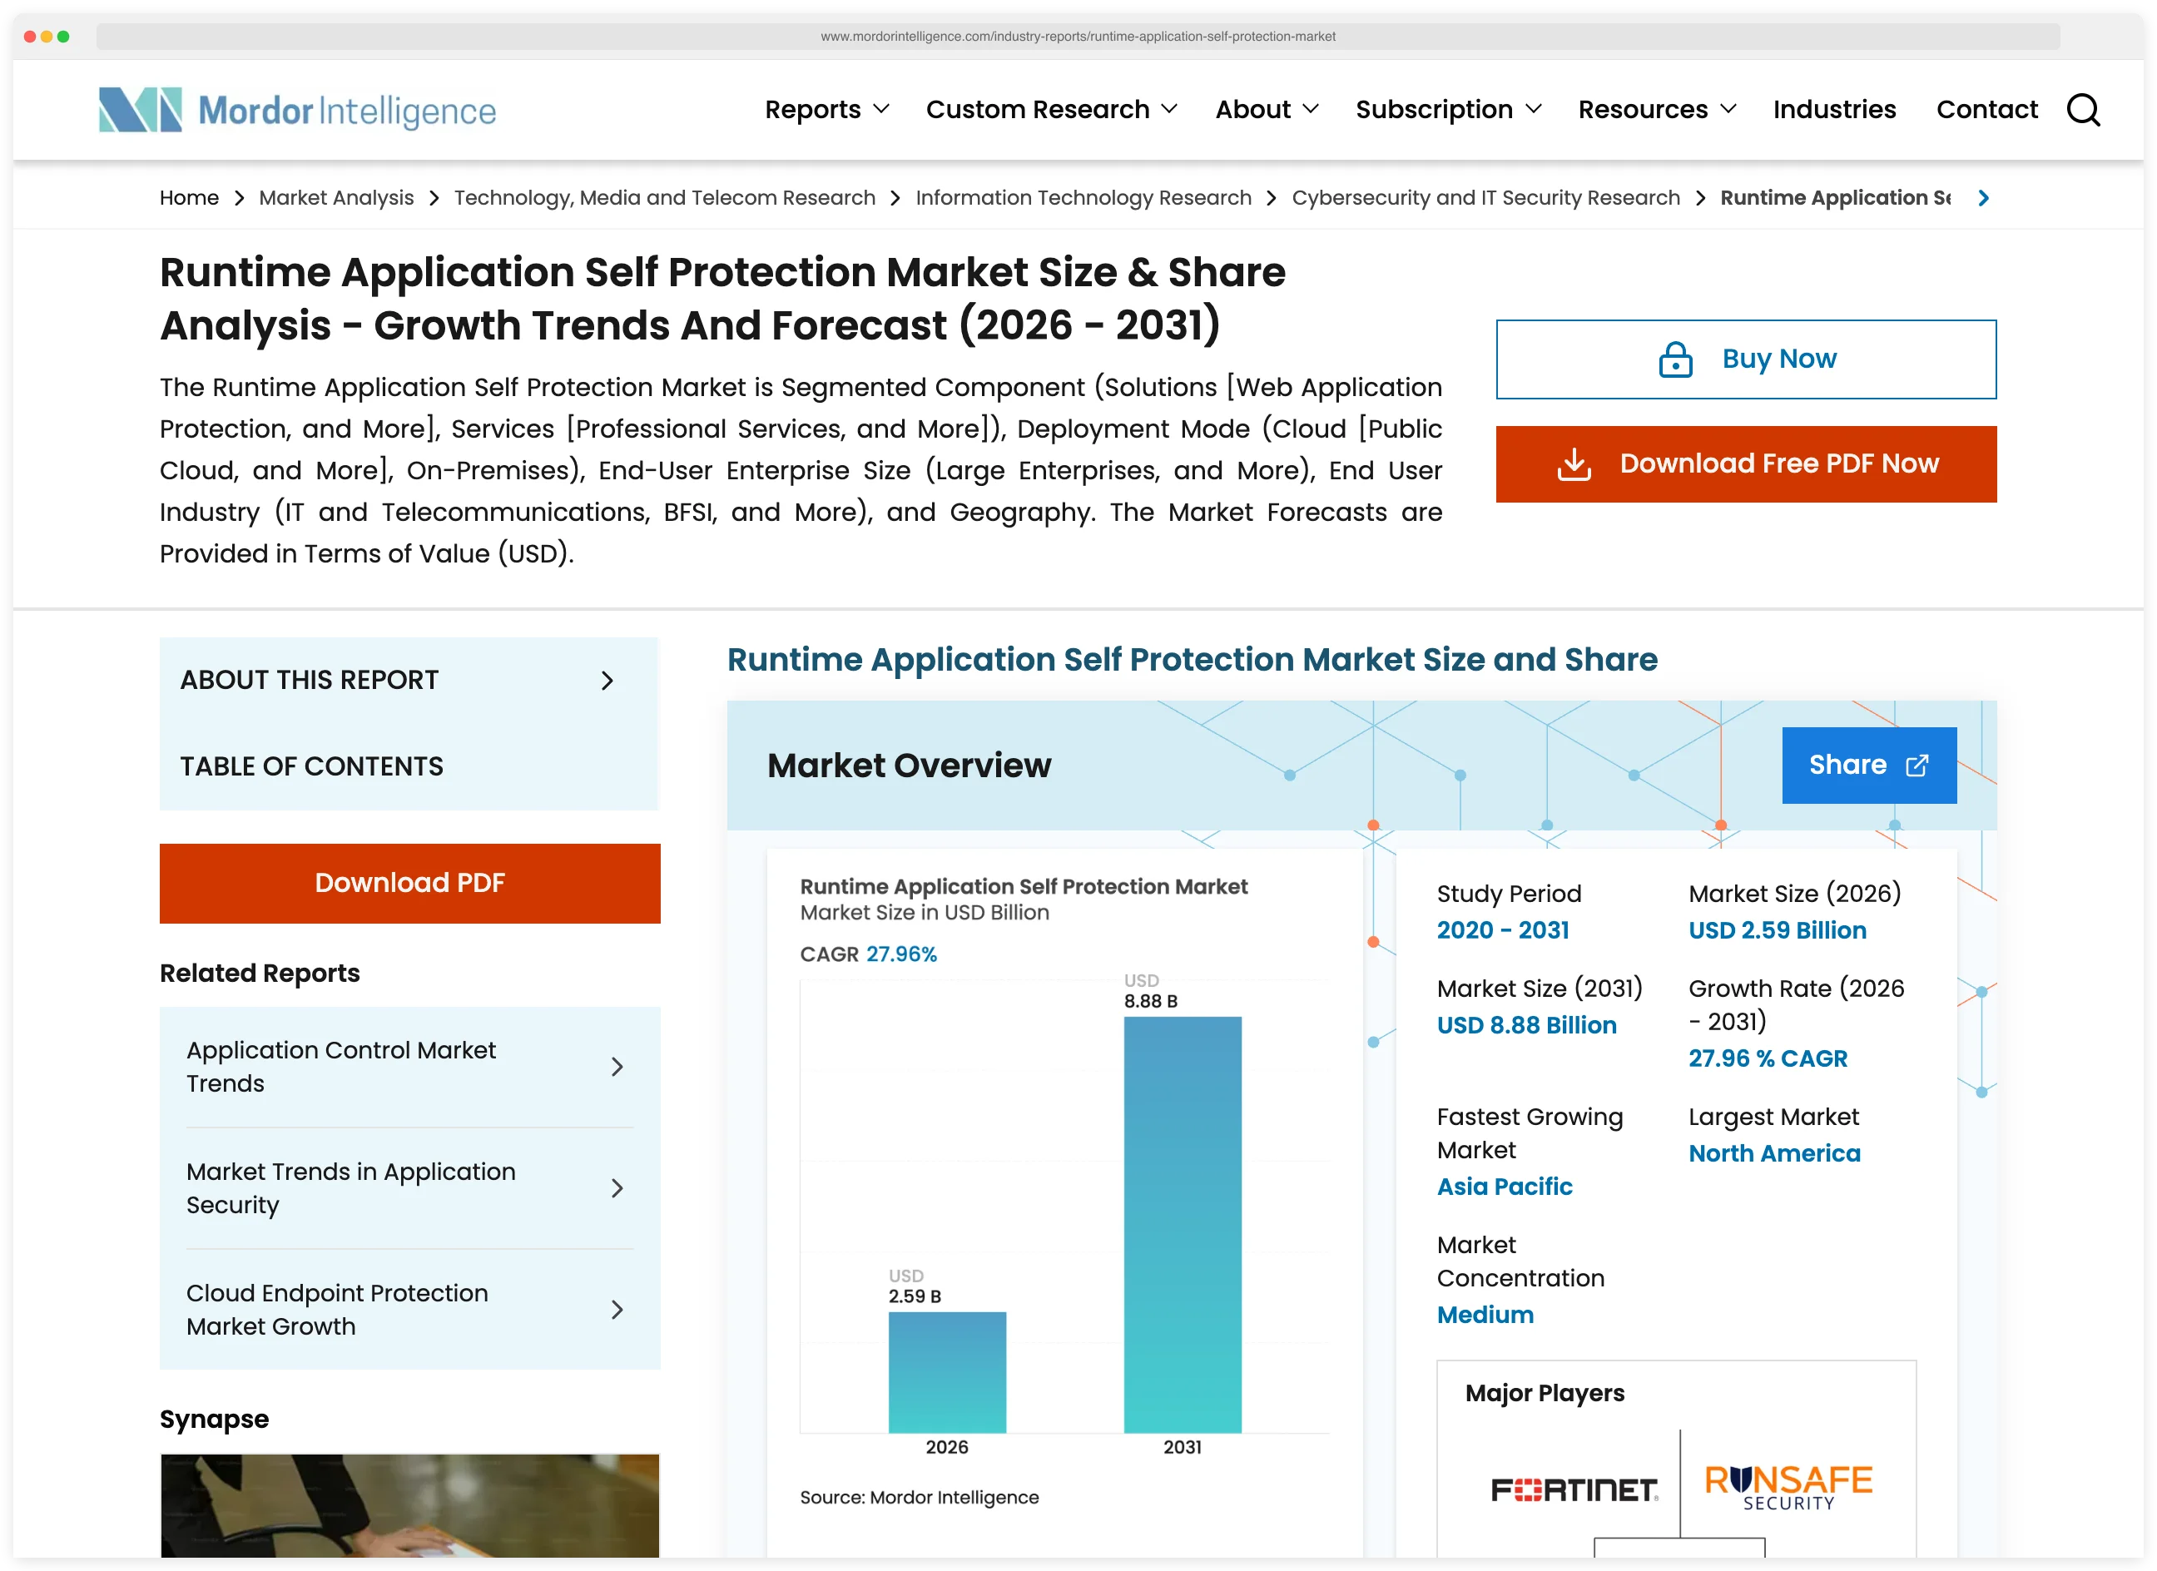Open the Market Analysis breadcrumb link
The image size is (2157, 1571).
pos(335,198)
